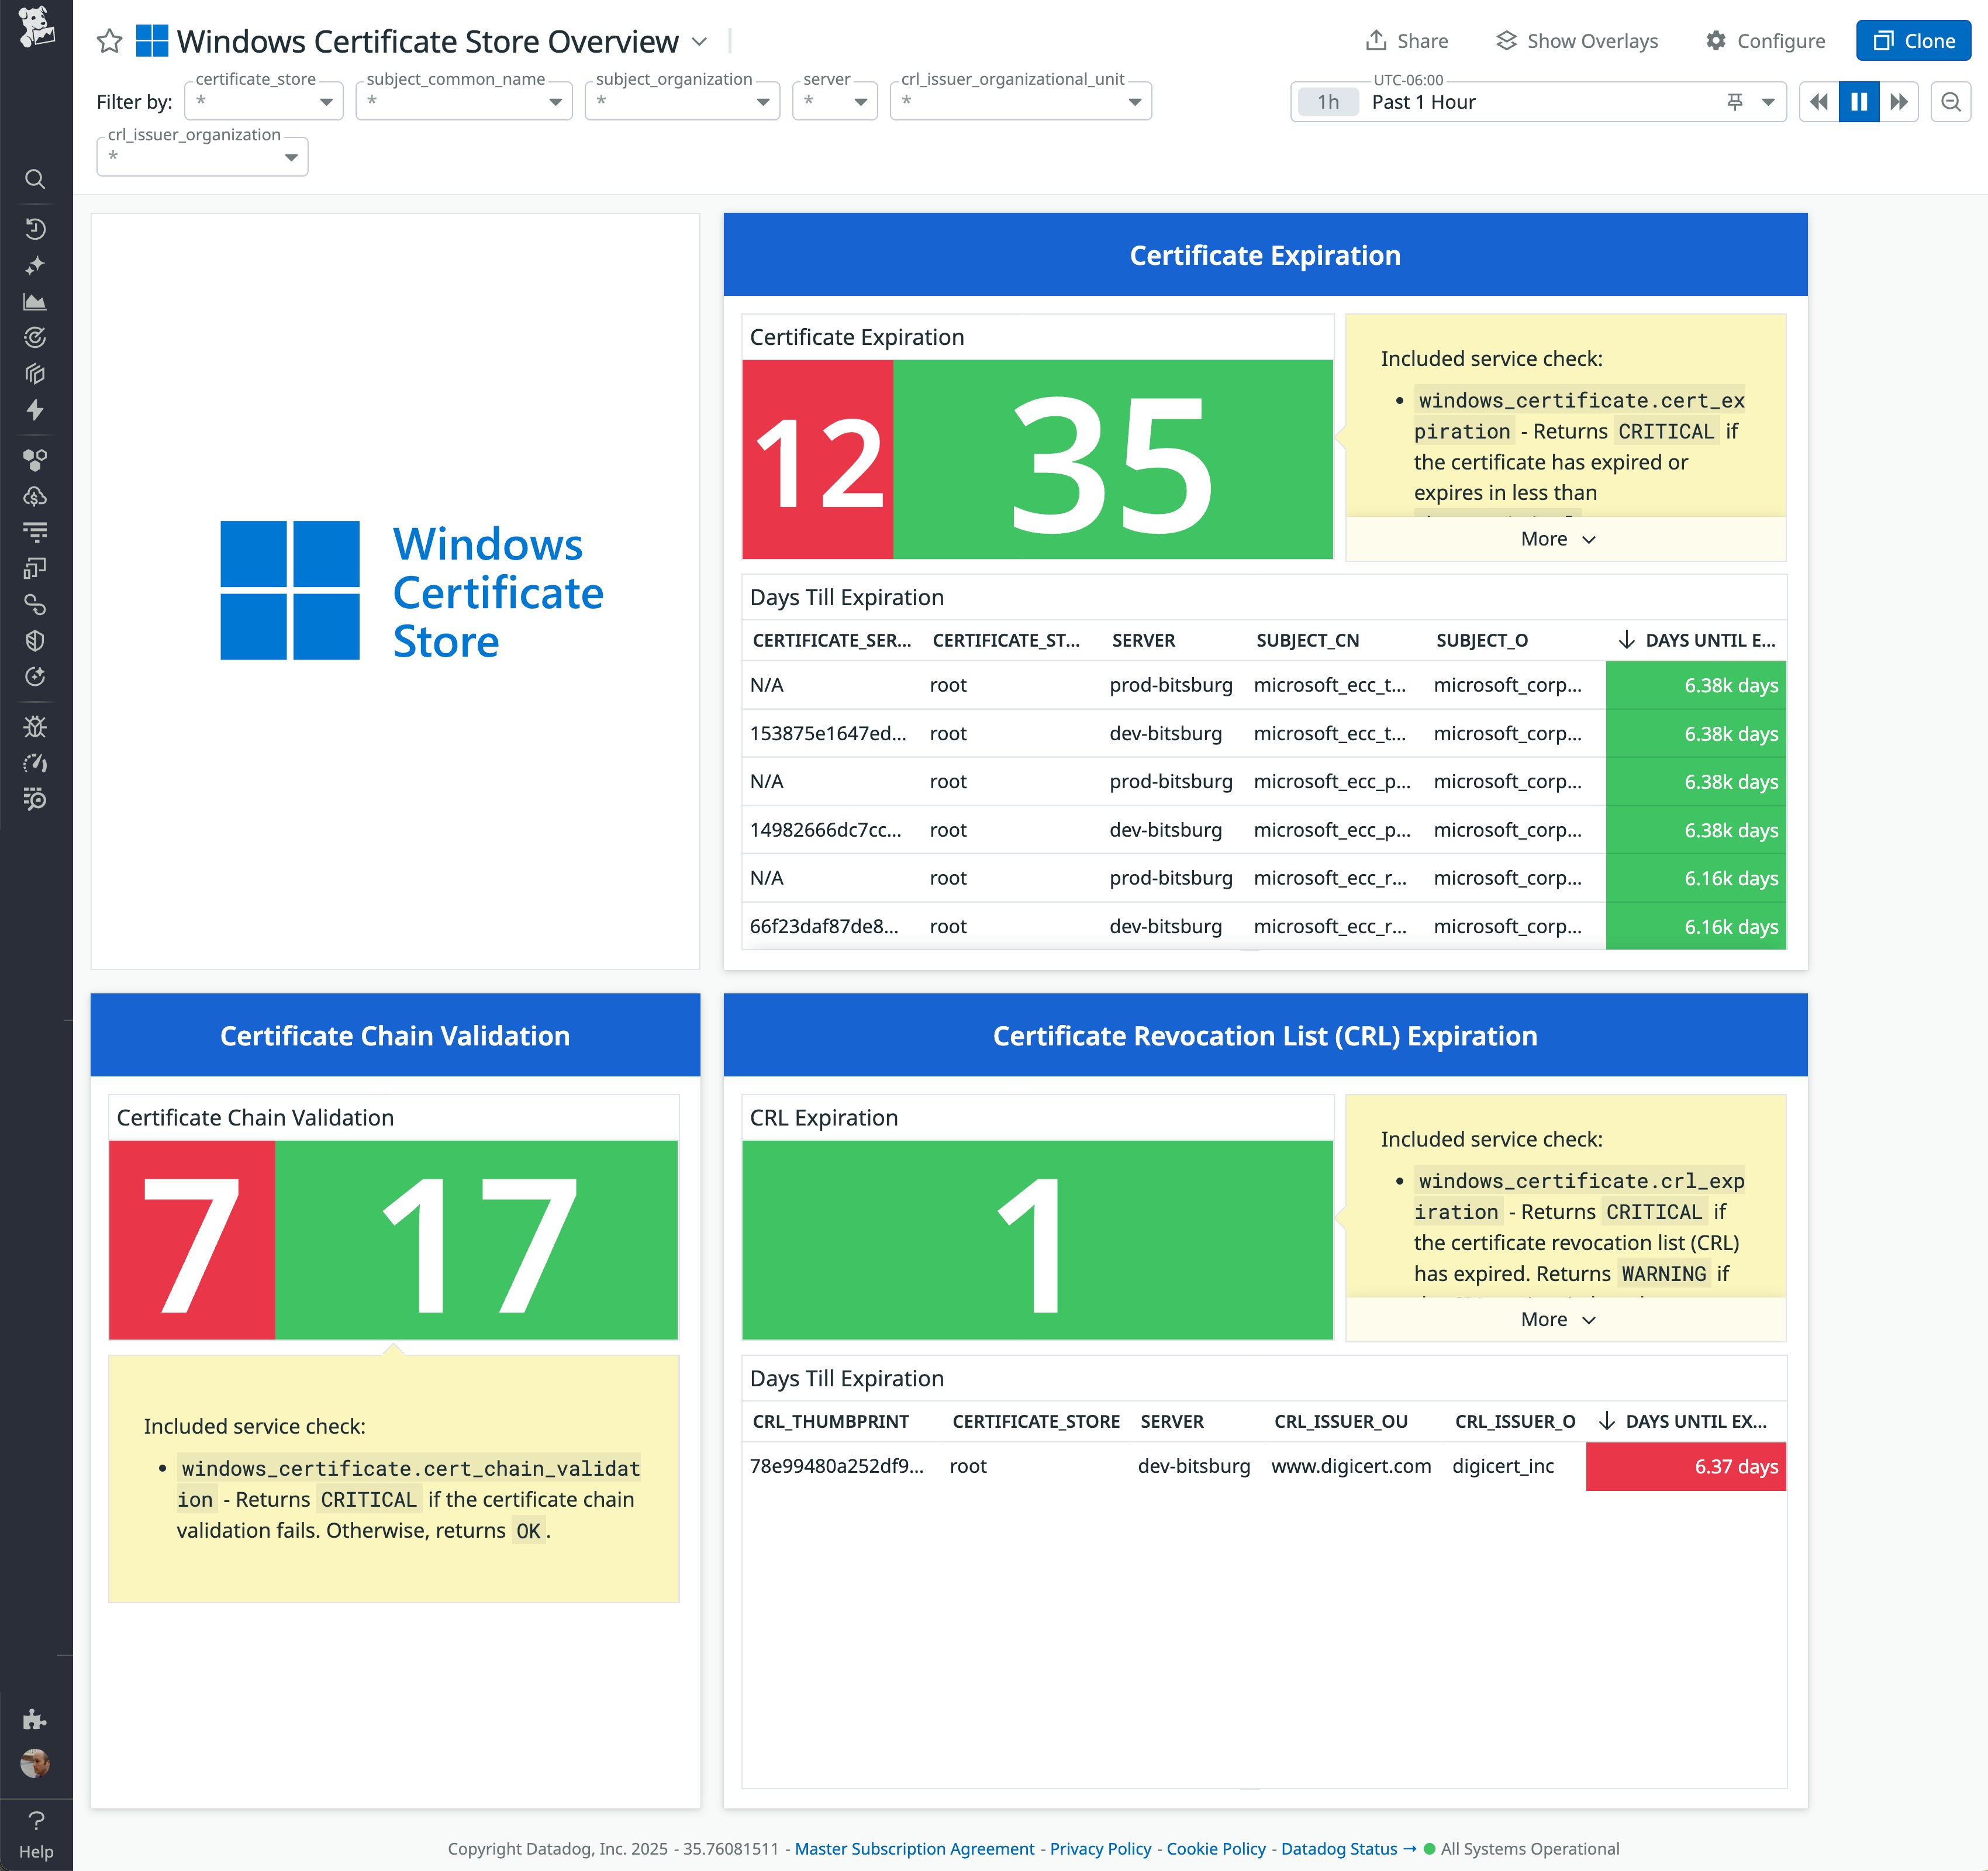Image resolution: width=1988 pixels, height=1871 pixels.
Task: Zoom out the time range with the magnifier
Action: tap(1950, 102)
